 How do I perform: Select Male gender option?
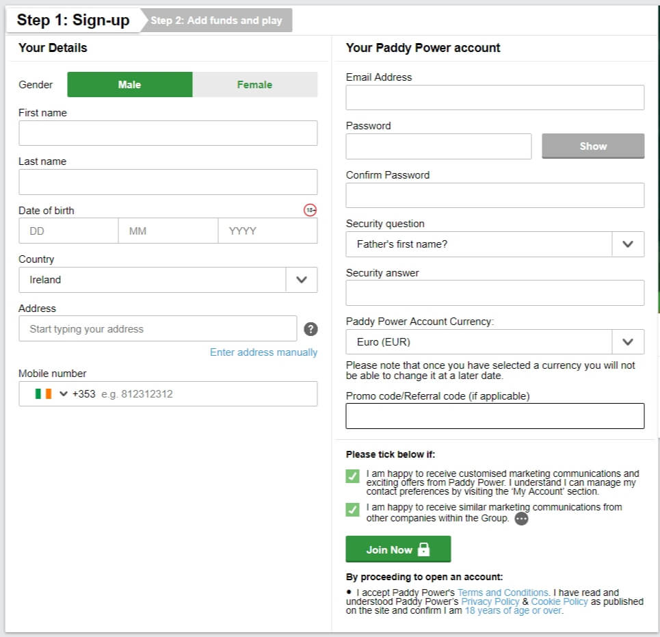(x=130, y=85)
